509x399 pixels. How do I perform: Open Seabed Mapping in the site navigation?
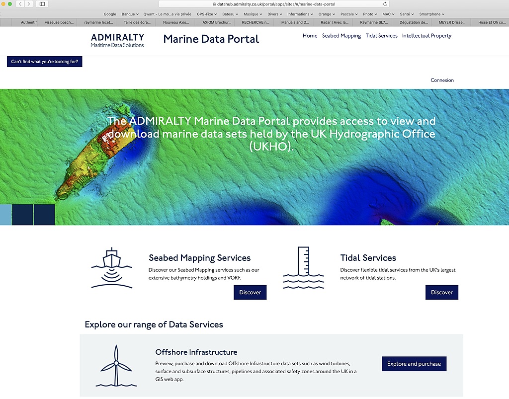coord(341,36)
